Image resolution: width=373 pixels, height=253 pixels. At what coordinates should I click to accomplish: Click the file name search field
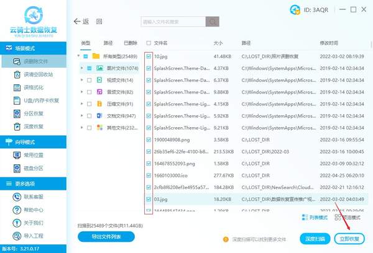tap(173, 22)
